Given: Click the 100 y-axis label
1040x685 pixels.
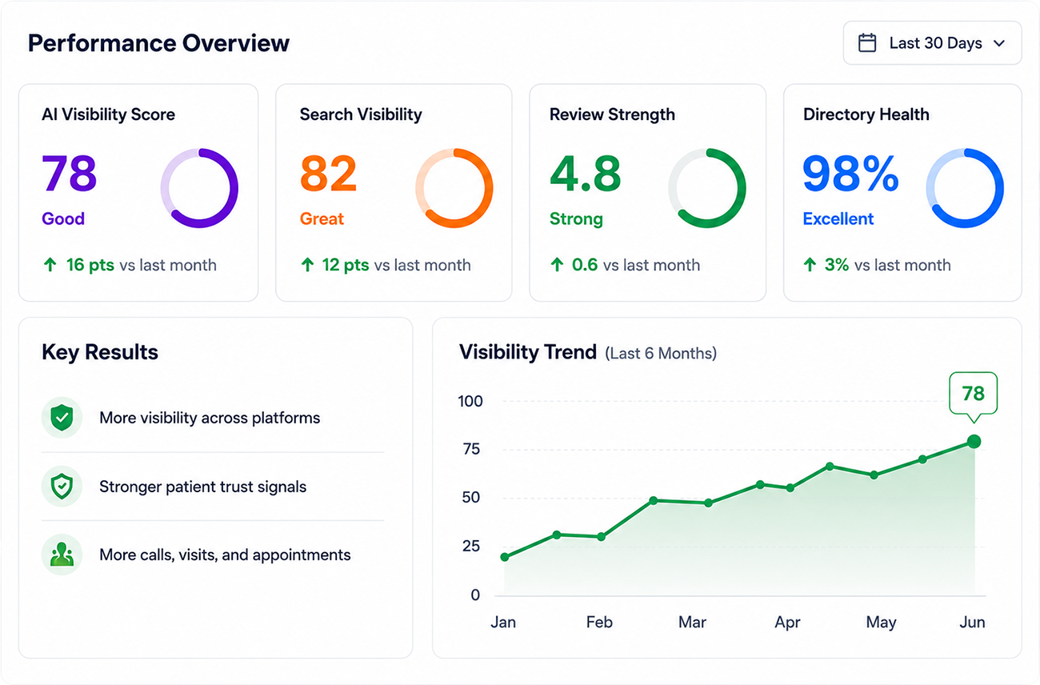Looking at the screenshot, I should [x=470, y=401].
